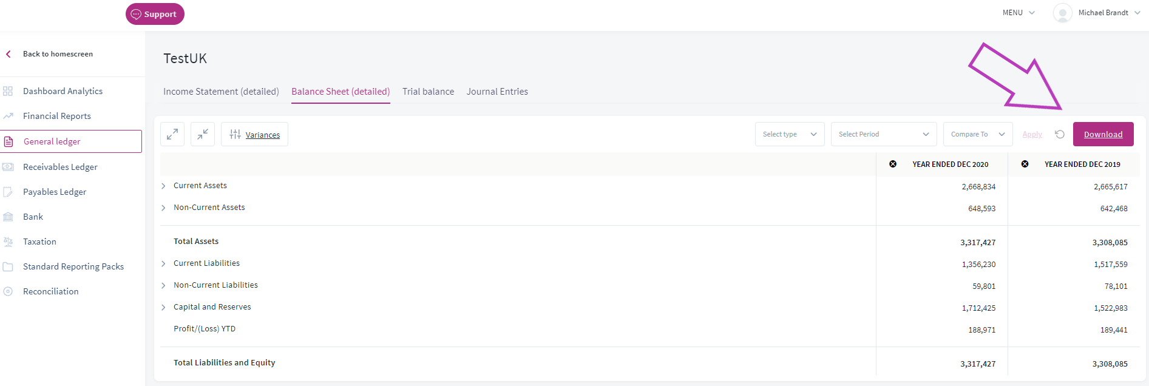Expand the Current Assets row
Viewport: 1149px width, 386px height.
tap(163, 186)
